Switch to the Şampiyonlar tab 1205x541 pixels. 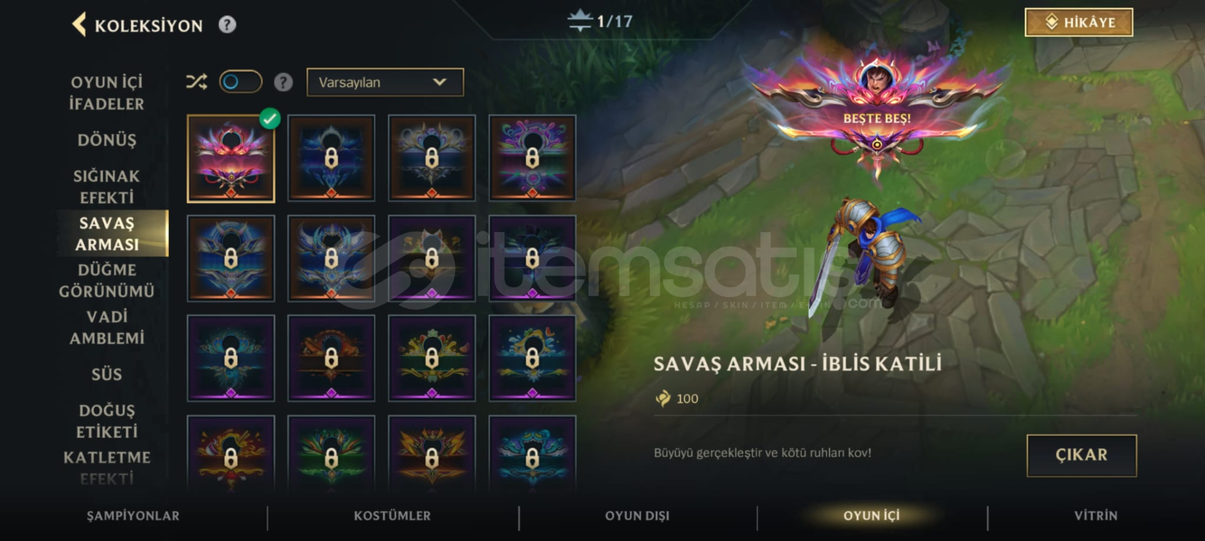click(133, 516)
